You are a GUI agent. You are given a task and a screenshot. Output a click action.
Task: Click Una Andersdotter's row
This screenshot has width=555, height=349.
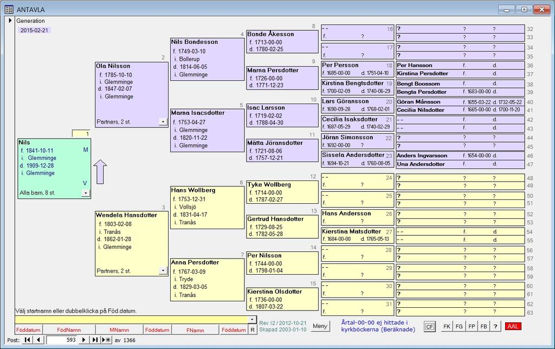coord(460,164)
